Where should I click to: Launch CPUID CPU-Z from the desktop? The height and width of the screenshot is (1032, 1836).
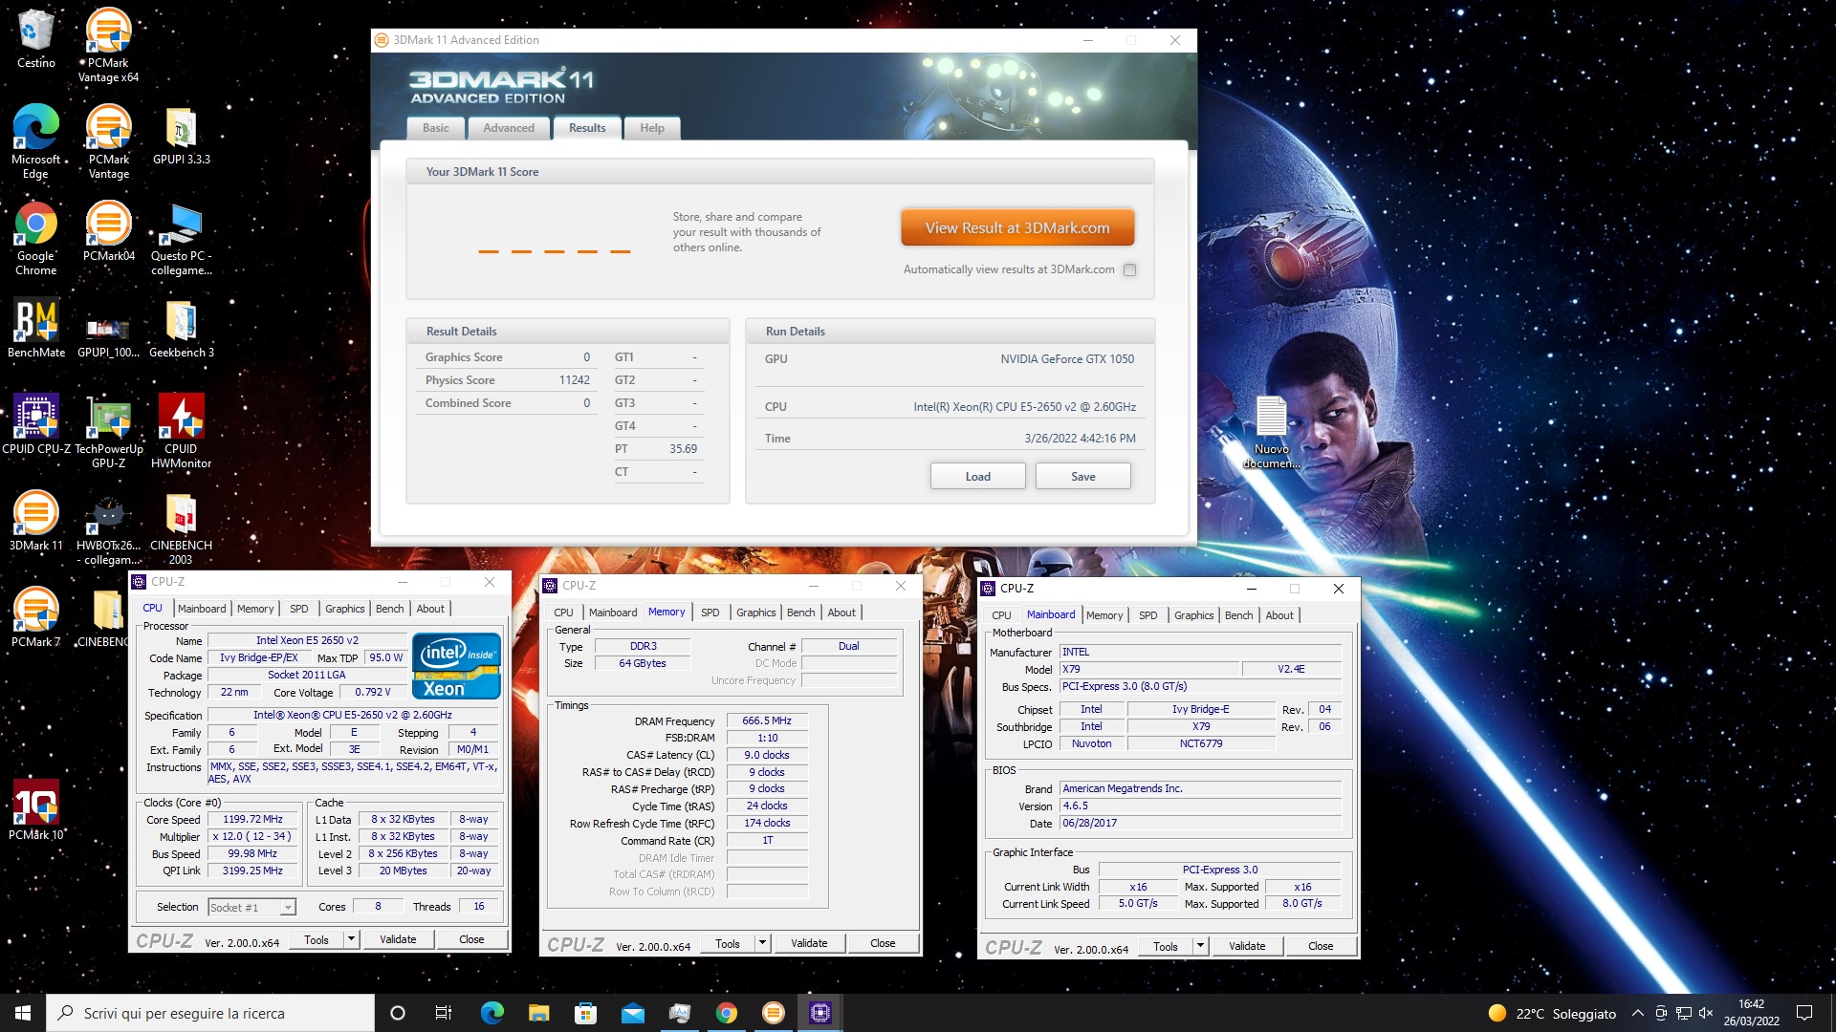35,424
